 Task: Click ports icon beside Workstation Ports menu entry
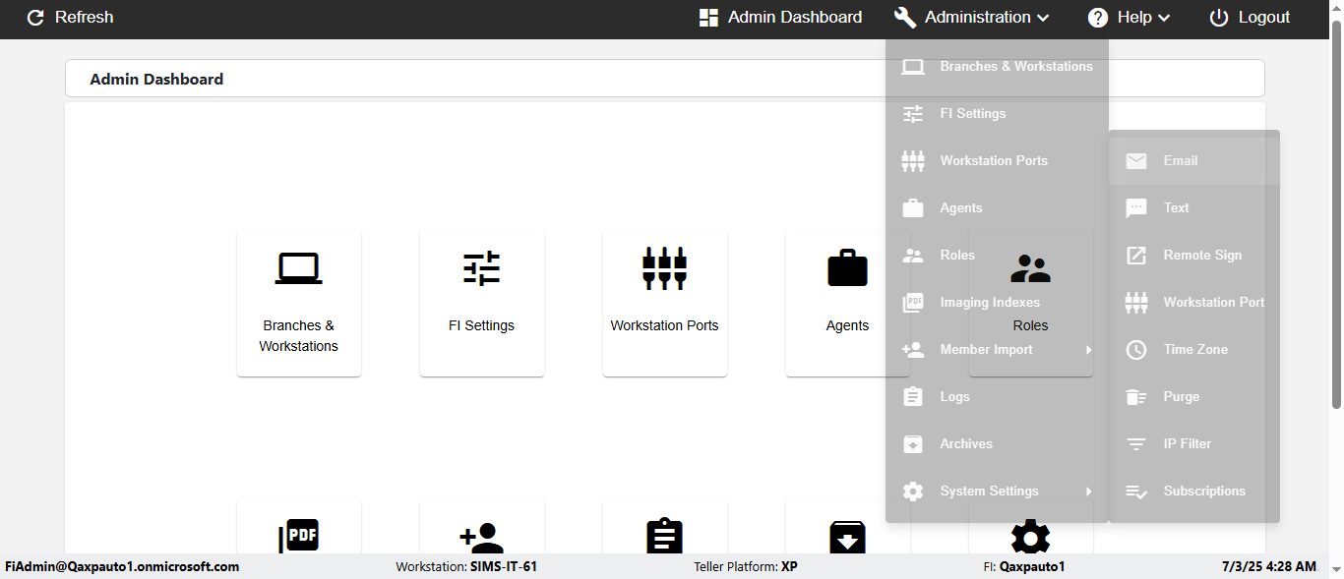point(913,161)
